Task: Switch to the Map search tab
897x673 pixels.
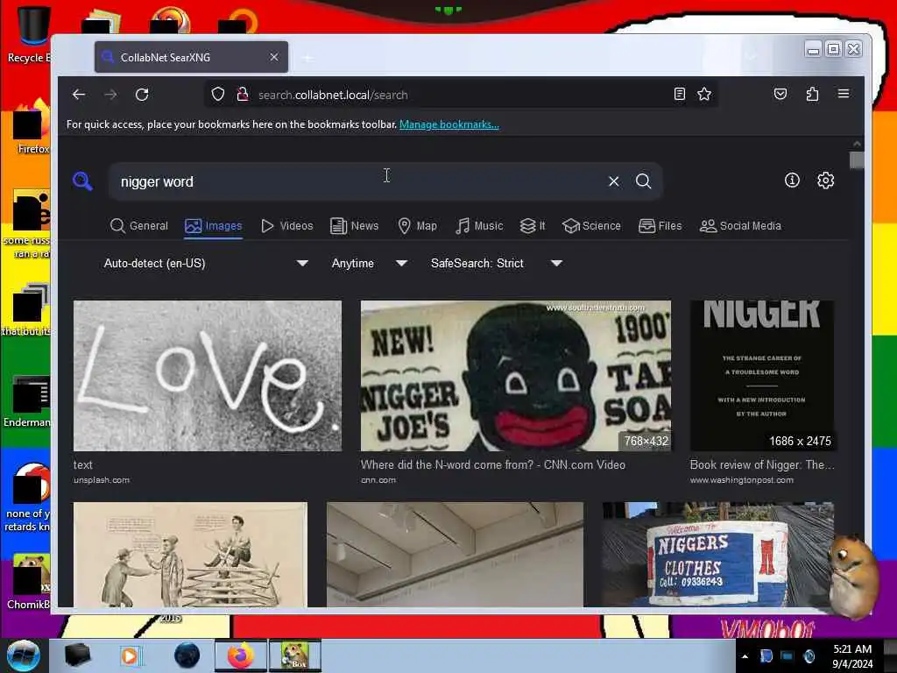Action: (x=417, y=226)
